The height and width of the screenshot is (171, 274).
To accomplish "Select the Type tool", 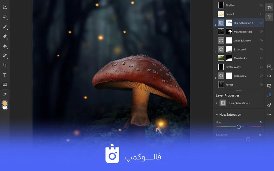I will [5, 75].
